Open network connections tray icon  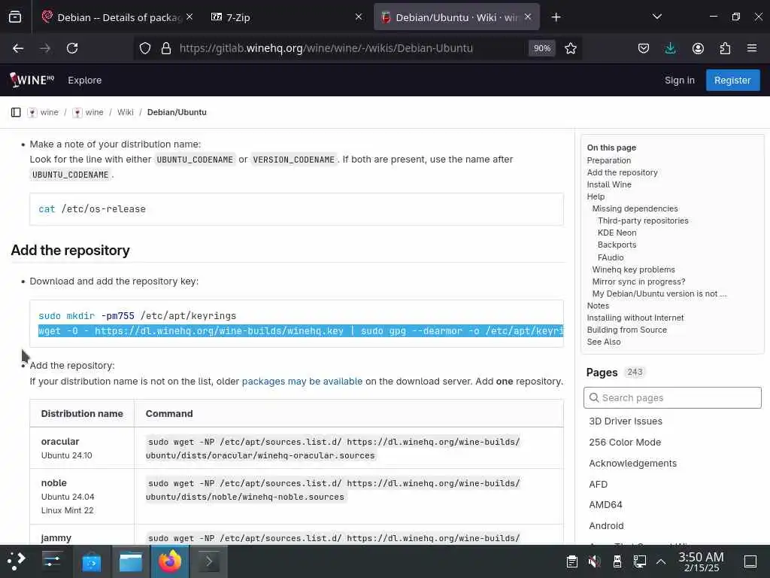coord(639,561)
